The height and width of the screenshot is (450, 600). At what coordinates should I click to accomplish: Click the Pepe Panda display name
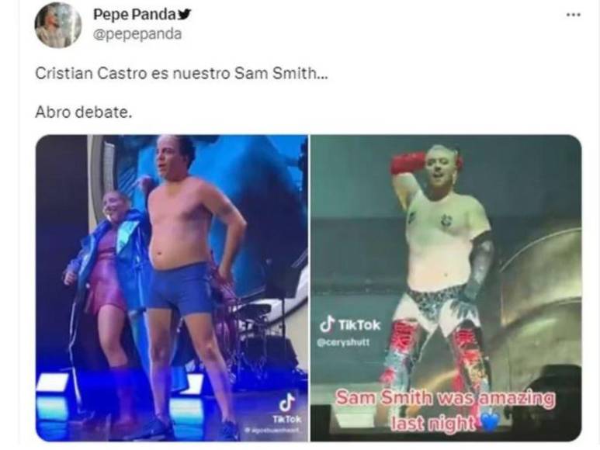[134, 14]
